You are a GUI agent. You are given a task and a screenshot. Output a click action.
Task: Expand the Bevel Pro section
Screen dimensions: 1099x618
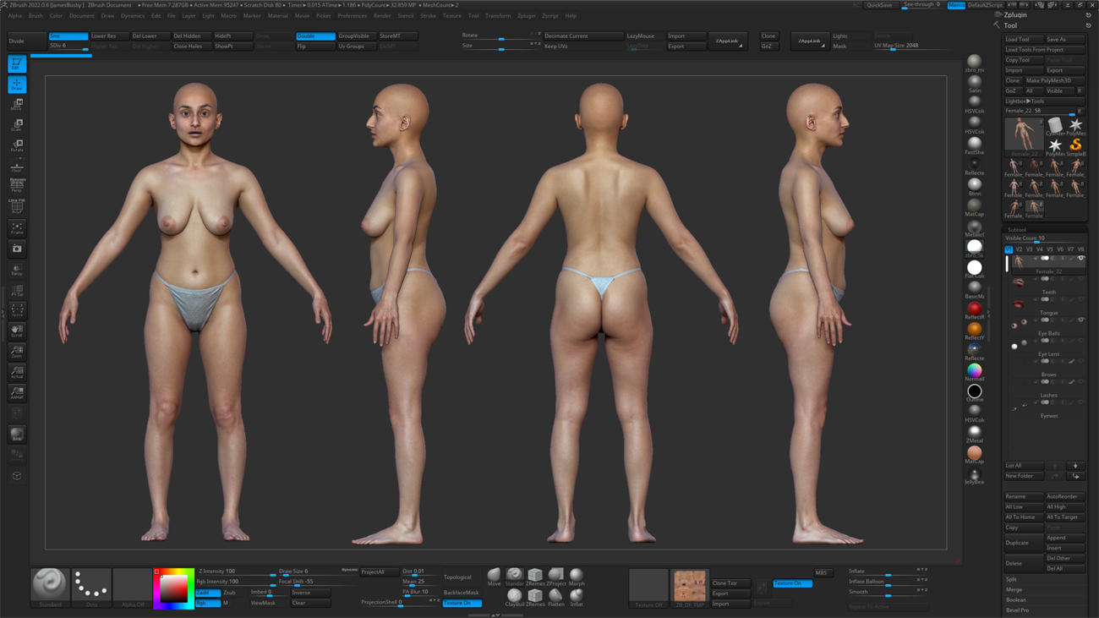click(1018, 610)
